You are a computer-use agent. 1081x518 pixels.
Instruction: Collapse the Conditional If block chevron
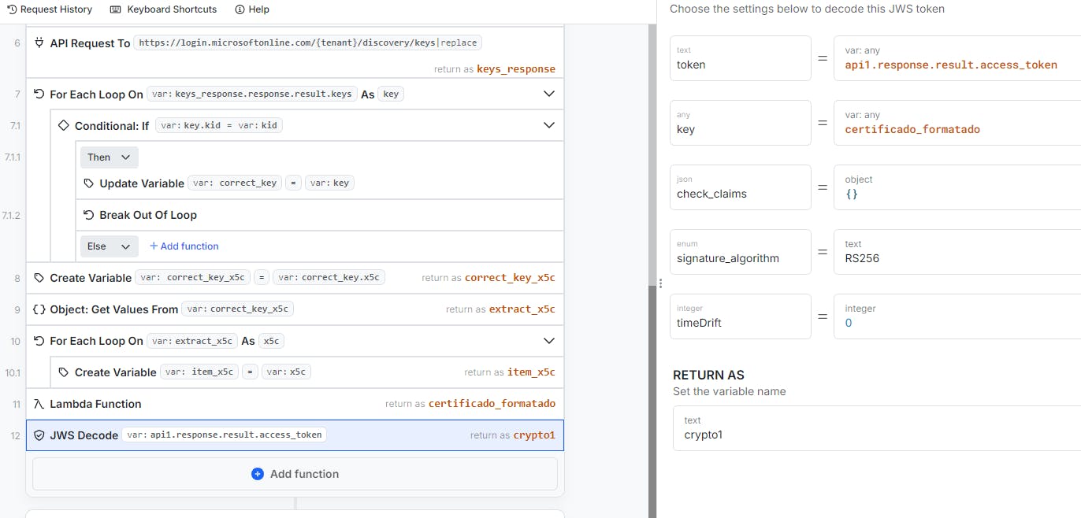[549, 125]
